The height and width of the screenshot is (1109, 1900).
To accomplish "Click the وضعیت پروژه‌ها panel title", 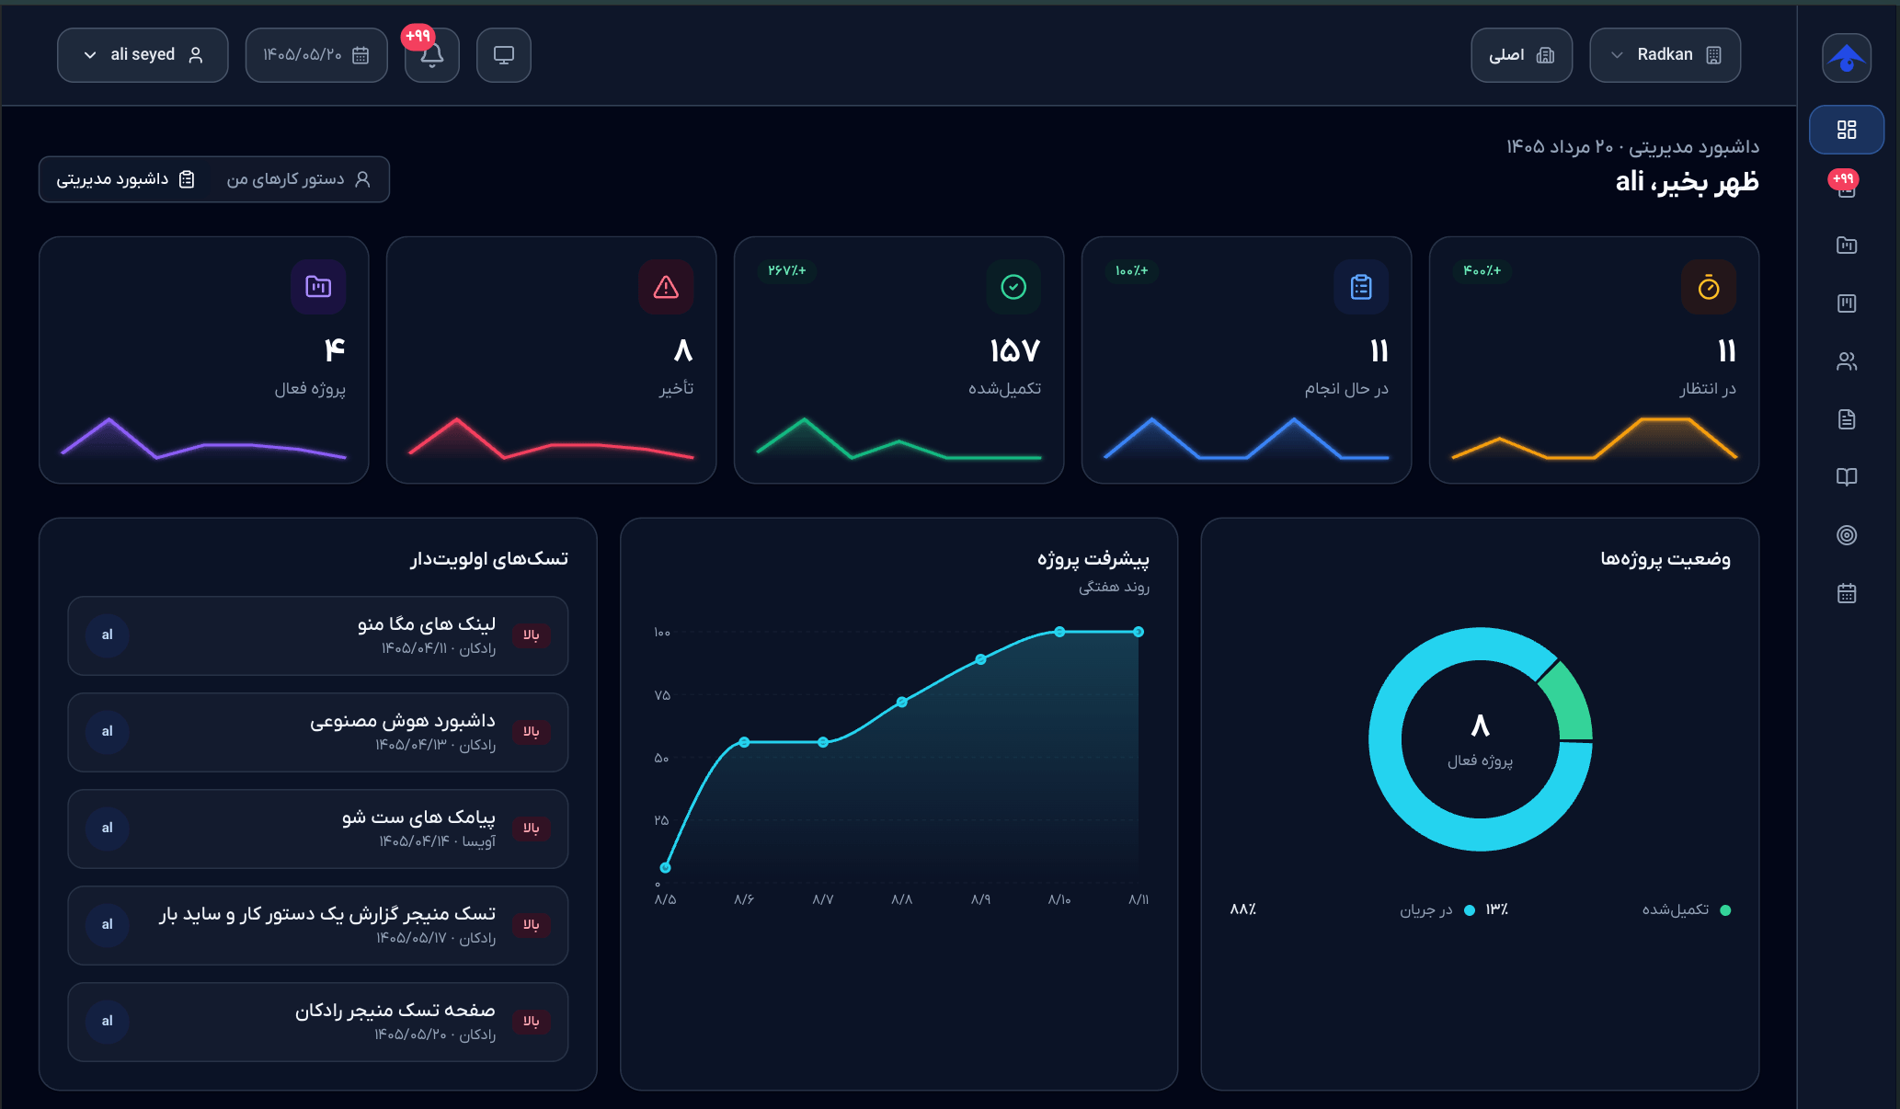I will click(1665, 559).
